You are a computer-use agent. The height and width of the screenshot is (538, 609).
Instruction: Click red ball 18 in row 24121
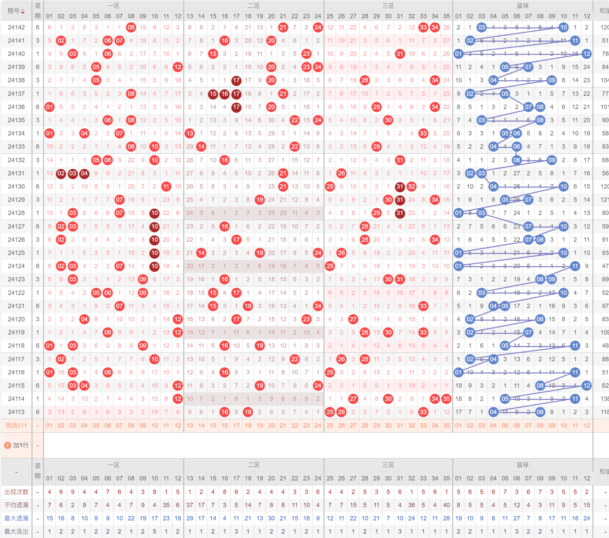(x=248, y=306)
